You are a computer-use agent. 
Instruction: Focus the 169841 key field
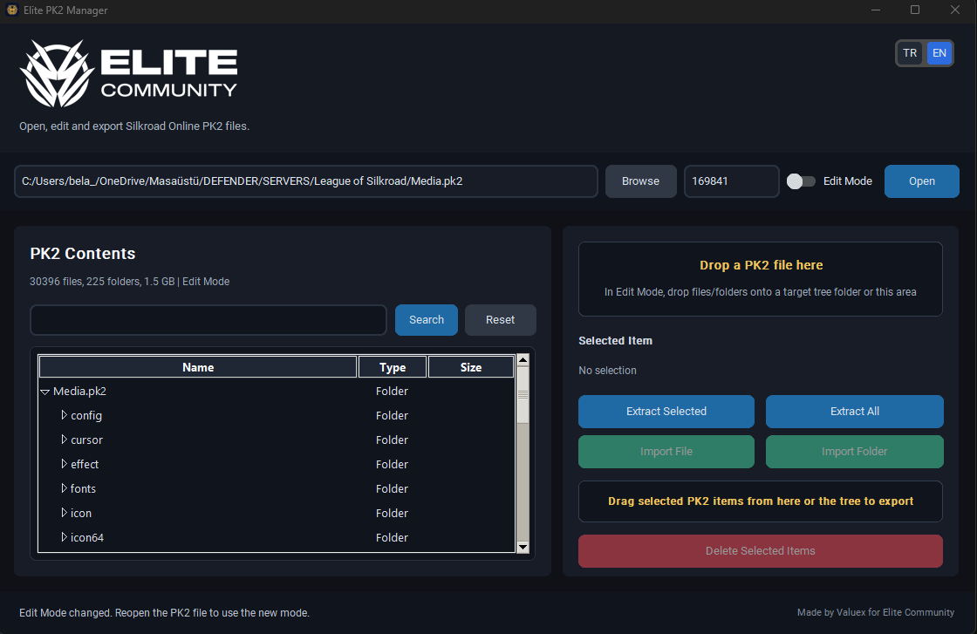tap(732, 181)
